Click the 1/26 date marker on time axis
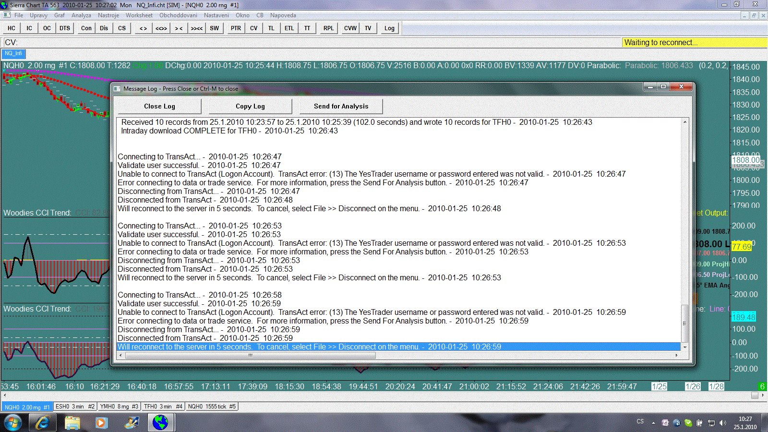The image size is (768, 432). (693, 386)
